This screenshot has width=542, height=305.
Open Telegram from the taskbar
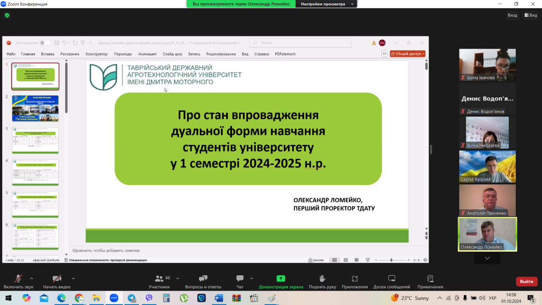tap(131, 298)
